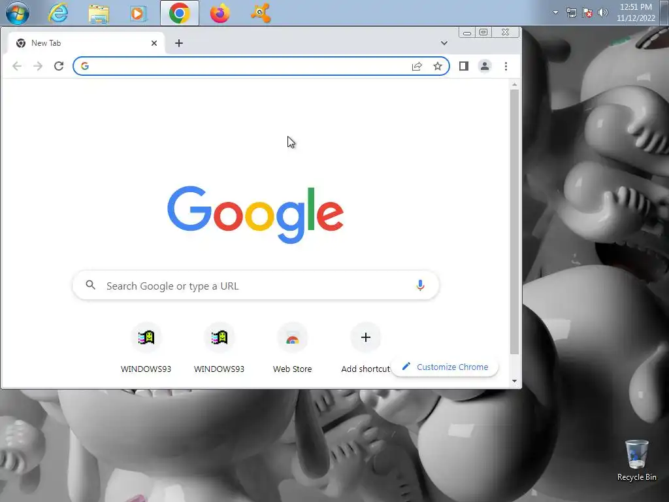Image resolution: width=669 pixels, height=502 pixels.
Task: Show hidden system tray icons arrow
Action: pyautogui.click(x=555, y=12)
